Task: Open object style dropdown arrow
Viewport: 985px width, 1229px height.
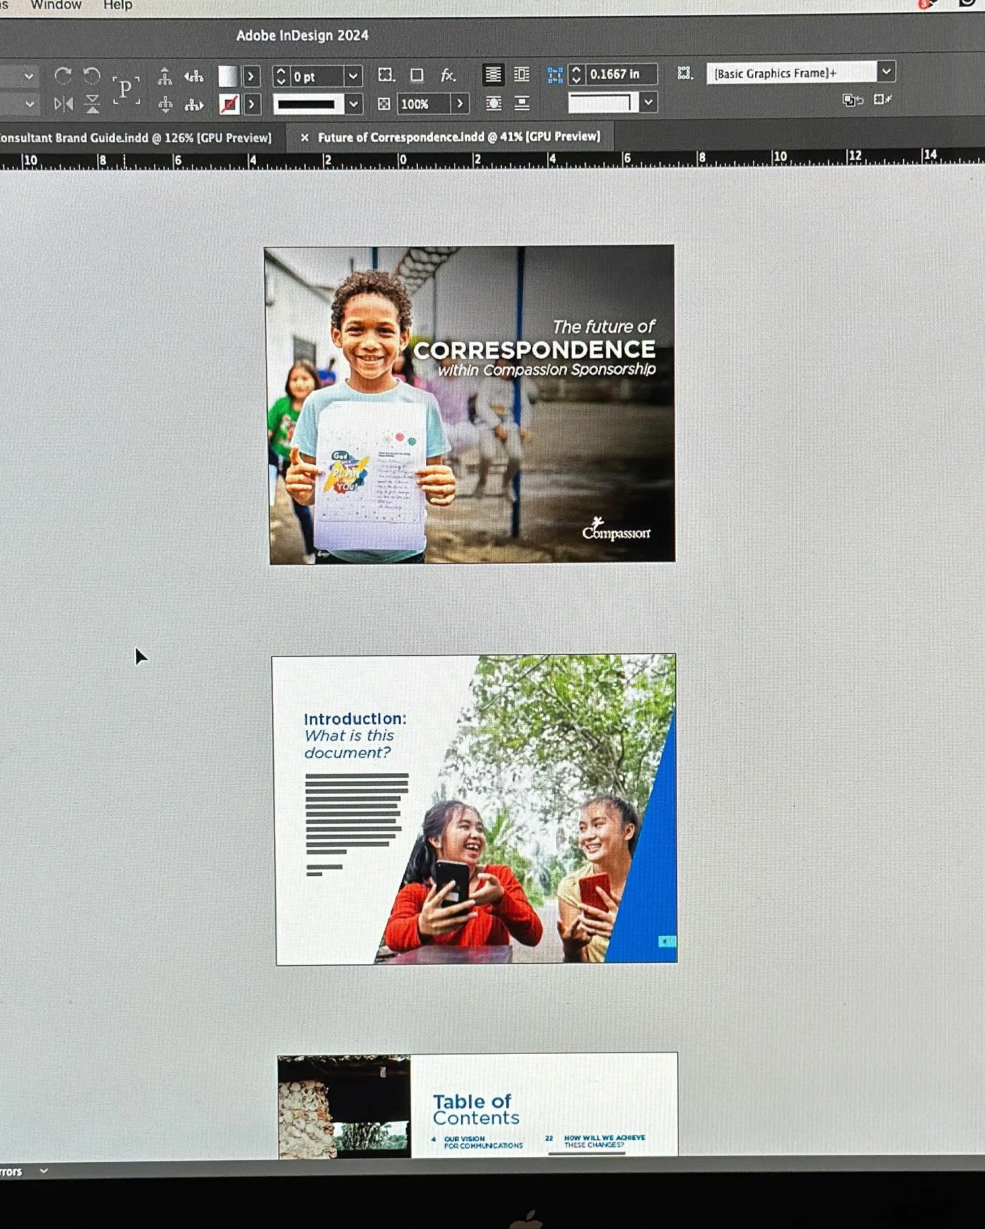Action: pos(886,71)
